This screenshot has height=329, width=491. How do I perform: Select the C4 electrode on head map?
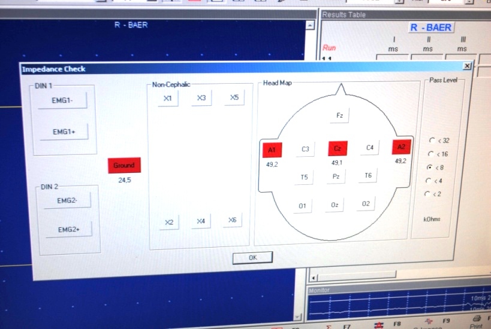tap(370, 148)
